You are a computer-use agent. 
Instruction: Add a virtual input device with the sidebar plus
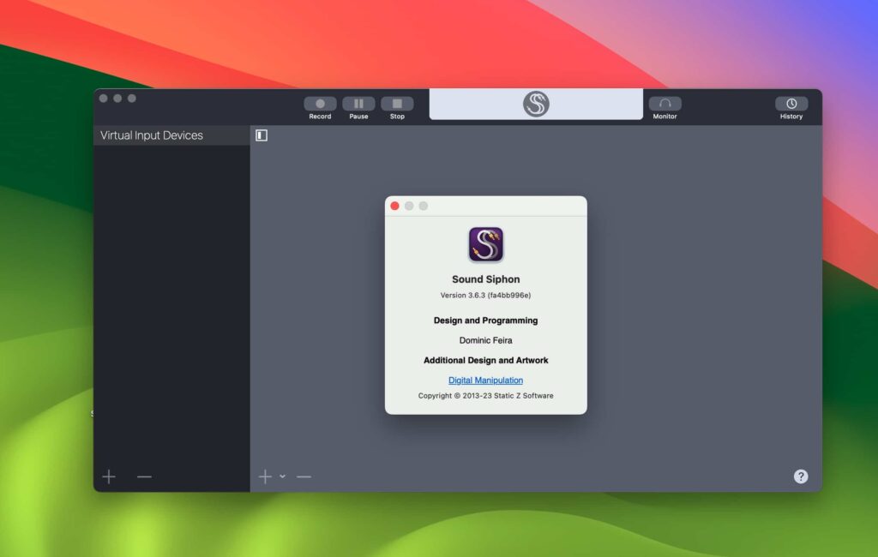click(109, 476)
